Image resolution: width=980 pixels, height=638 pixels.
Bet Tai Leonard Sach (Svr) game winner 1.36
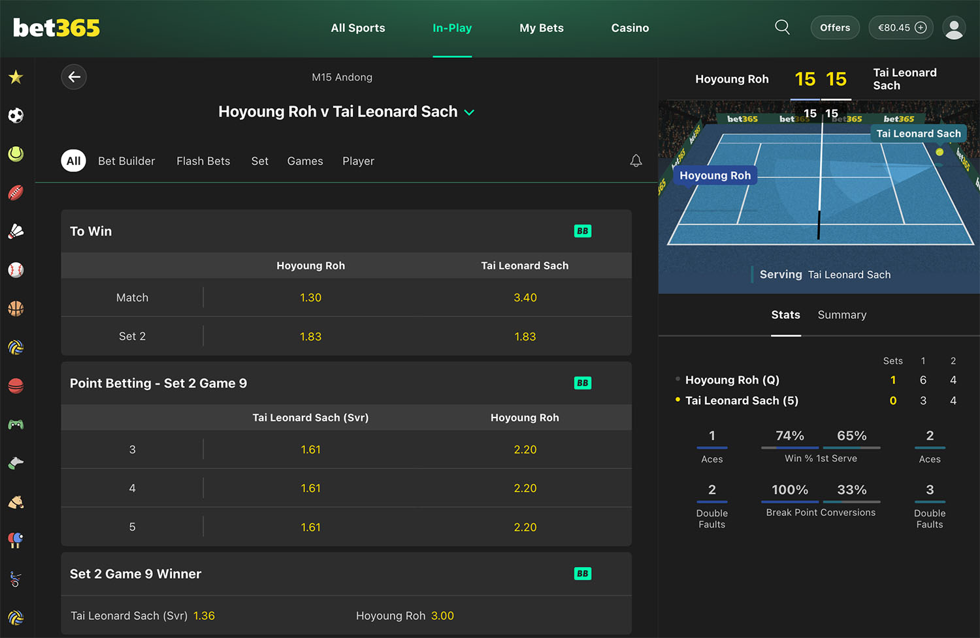[x=204, y=616]
